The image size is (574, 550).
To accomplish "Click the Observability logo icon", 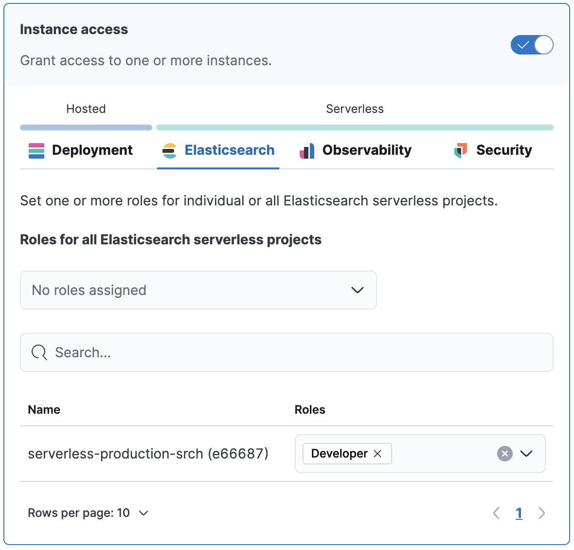I will point(307,151).
